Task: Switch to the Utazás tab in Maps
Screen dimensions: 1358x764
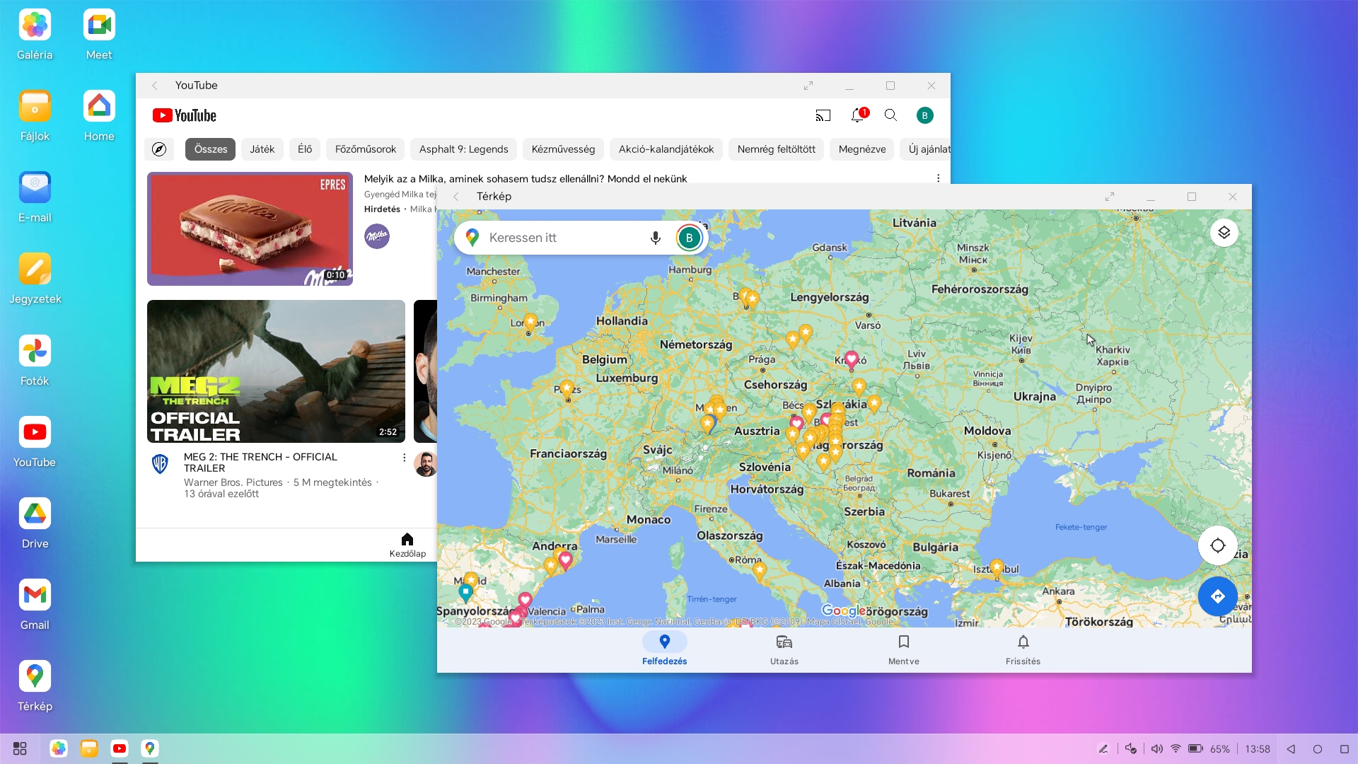Action: 784,649
